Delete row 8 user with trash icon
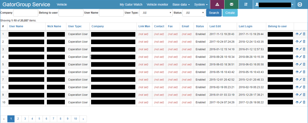The image size is (308, 123). pos(304,87)
